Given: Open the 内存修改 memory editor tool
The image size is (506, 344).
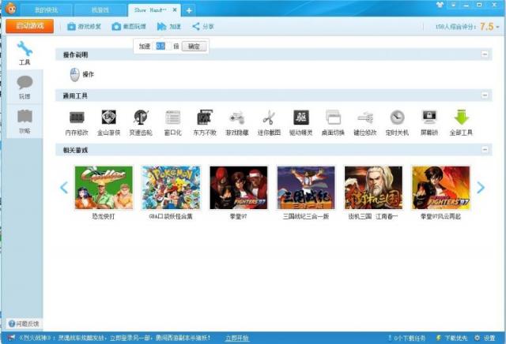Looking at the screenshot, I should [x=76, y=118].
